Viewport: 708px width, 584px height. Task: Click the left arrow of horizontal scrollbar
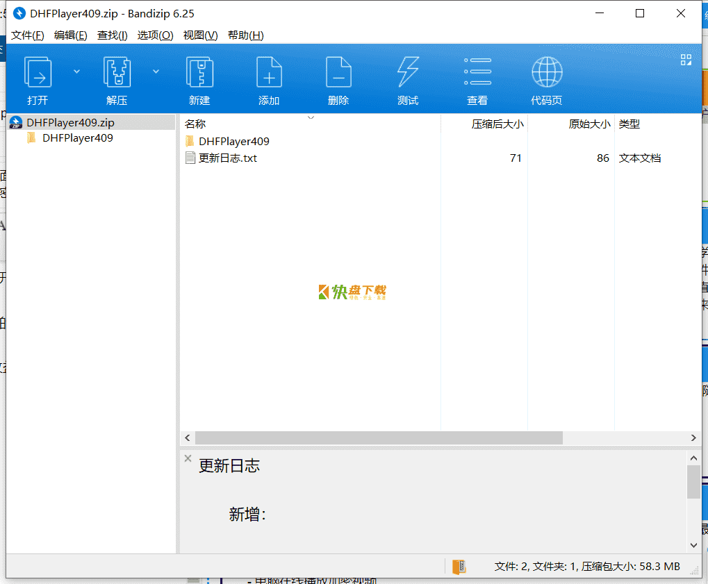tap(188, 437)
